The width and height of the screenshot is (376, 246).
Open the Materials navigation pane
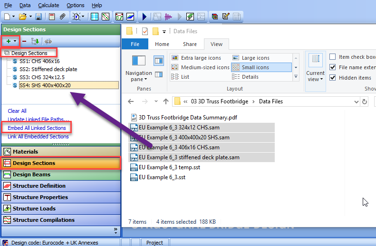(x=61, y=152)
